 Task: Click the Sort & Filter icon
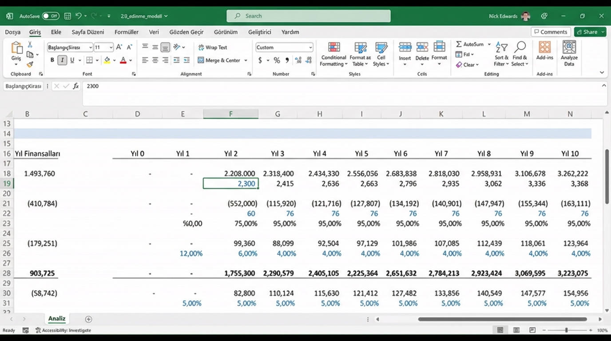click(x=502, y=48)
